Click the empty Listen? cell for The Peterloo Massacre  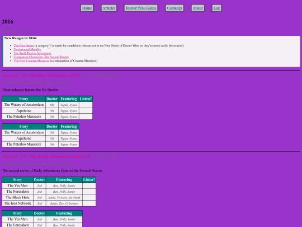[x=86, y=117]
